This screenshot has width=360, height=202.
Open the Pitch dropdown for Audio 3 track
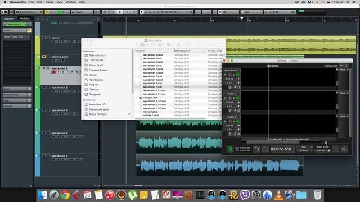coord(344,116)
